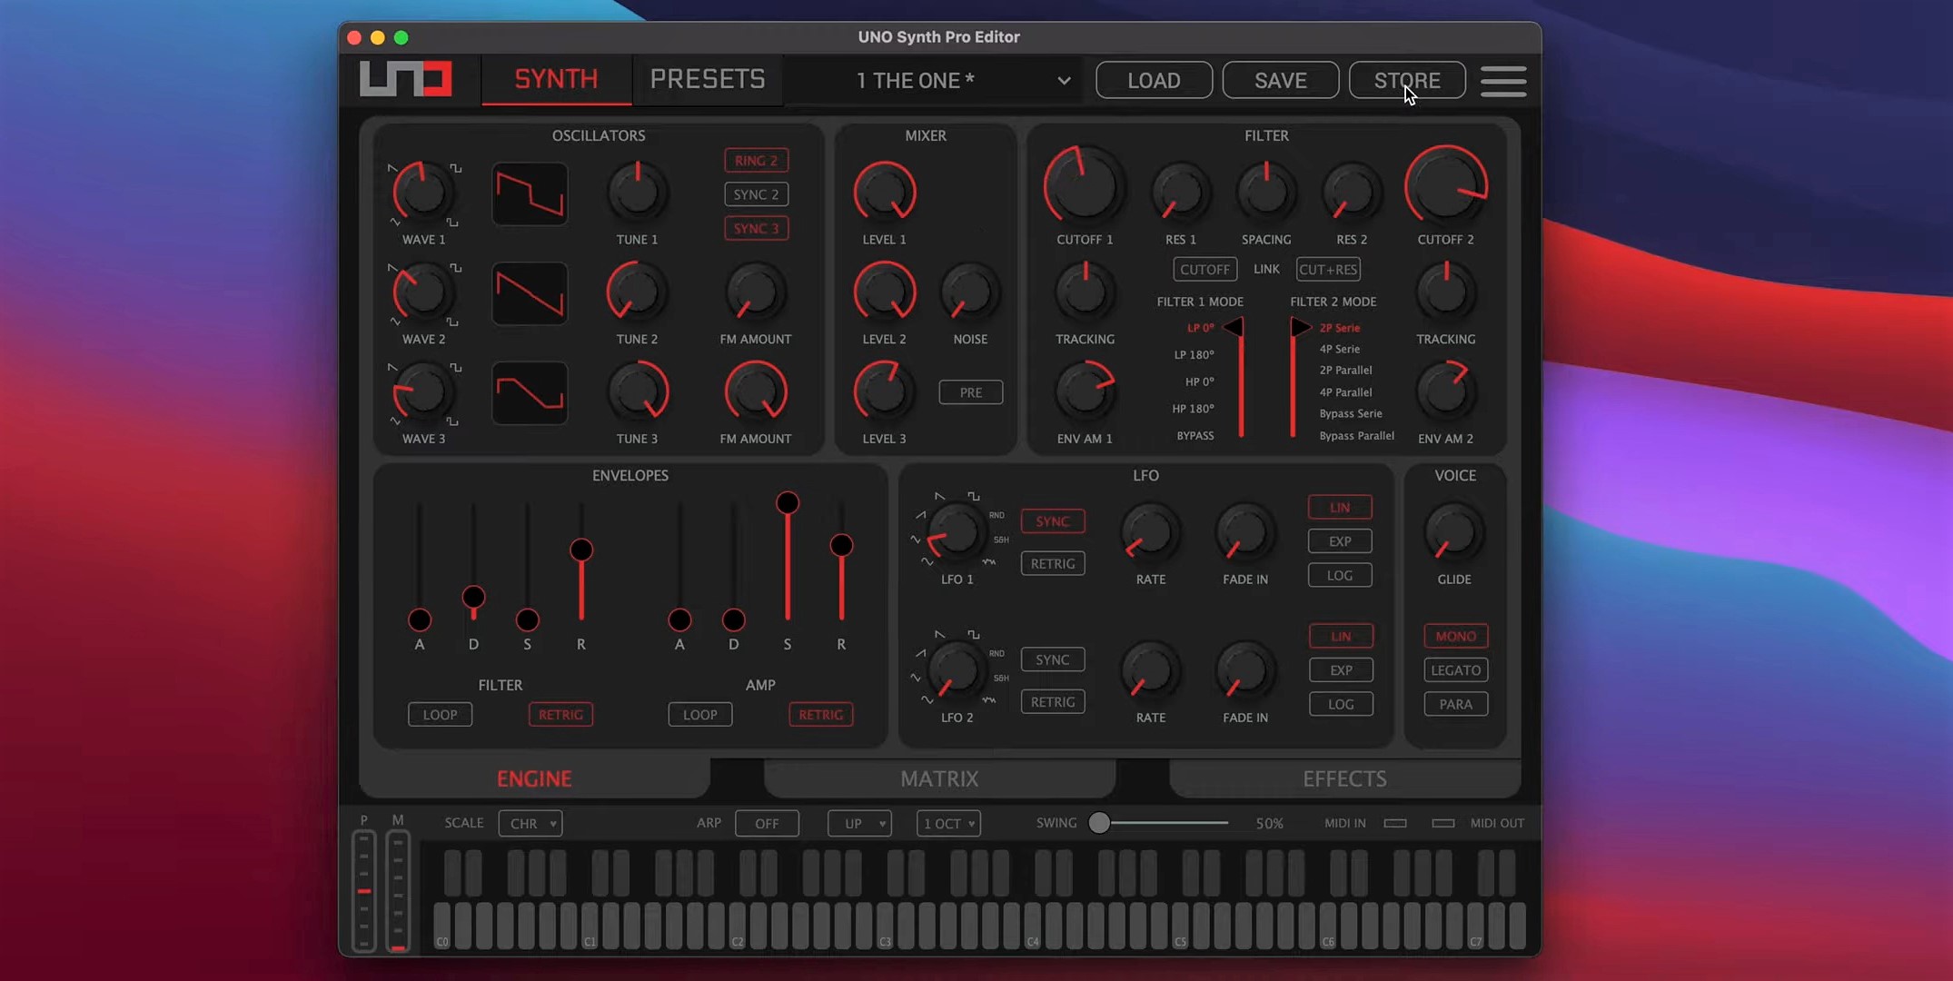Click the SAVE button
Screen dimensions: 1953x981
click(x=1280, y=80)
